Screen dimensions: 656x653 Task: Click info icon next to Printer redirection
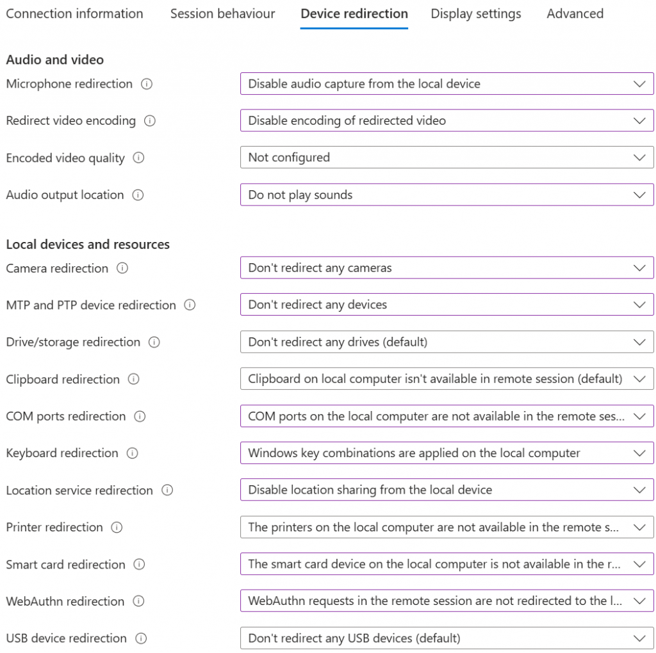point(117,528)
